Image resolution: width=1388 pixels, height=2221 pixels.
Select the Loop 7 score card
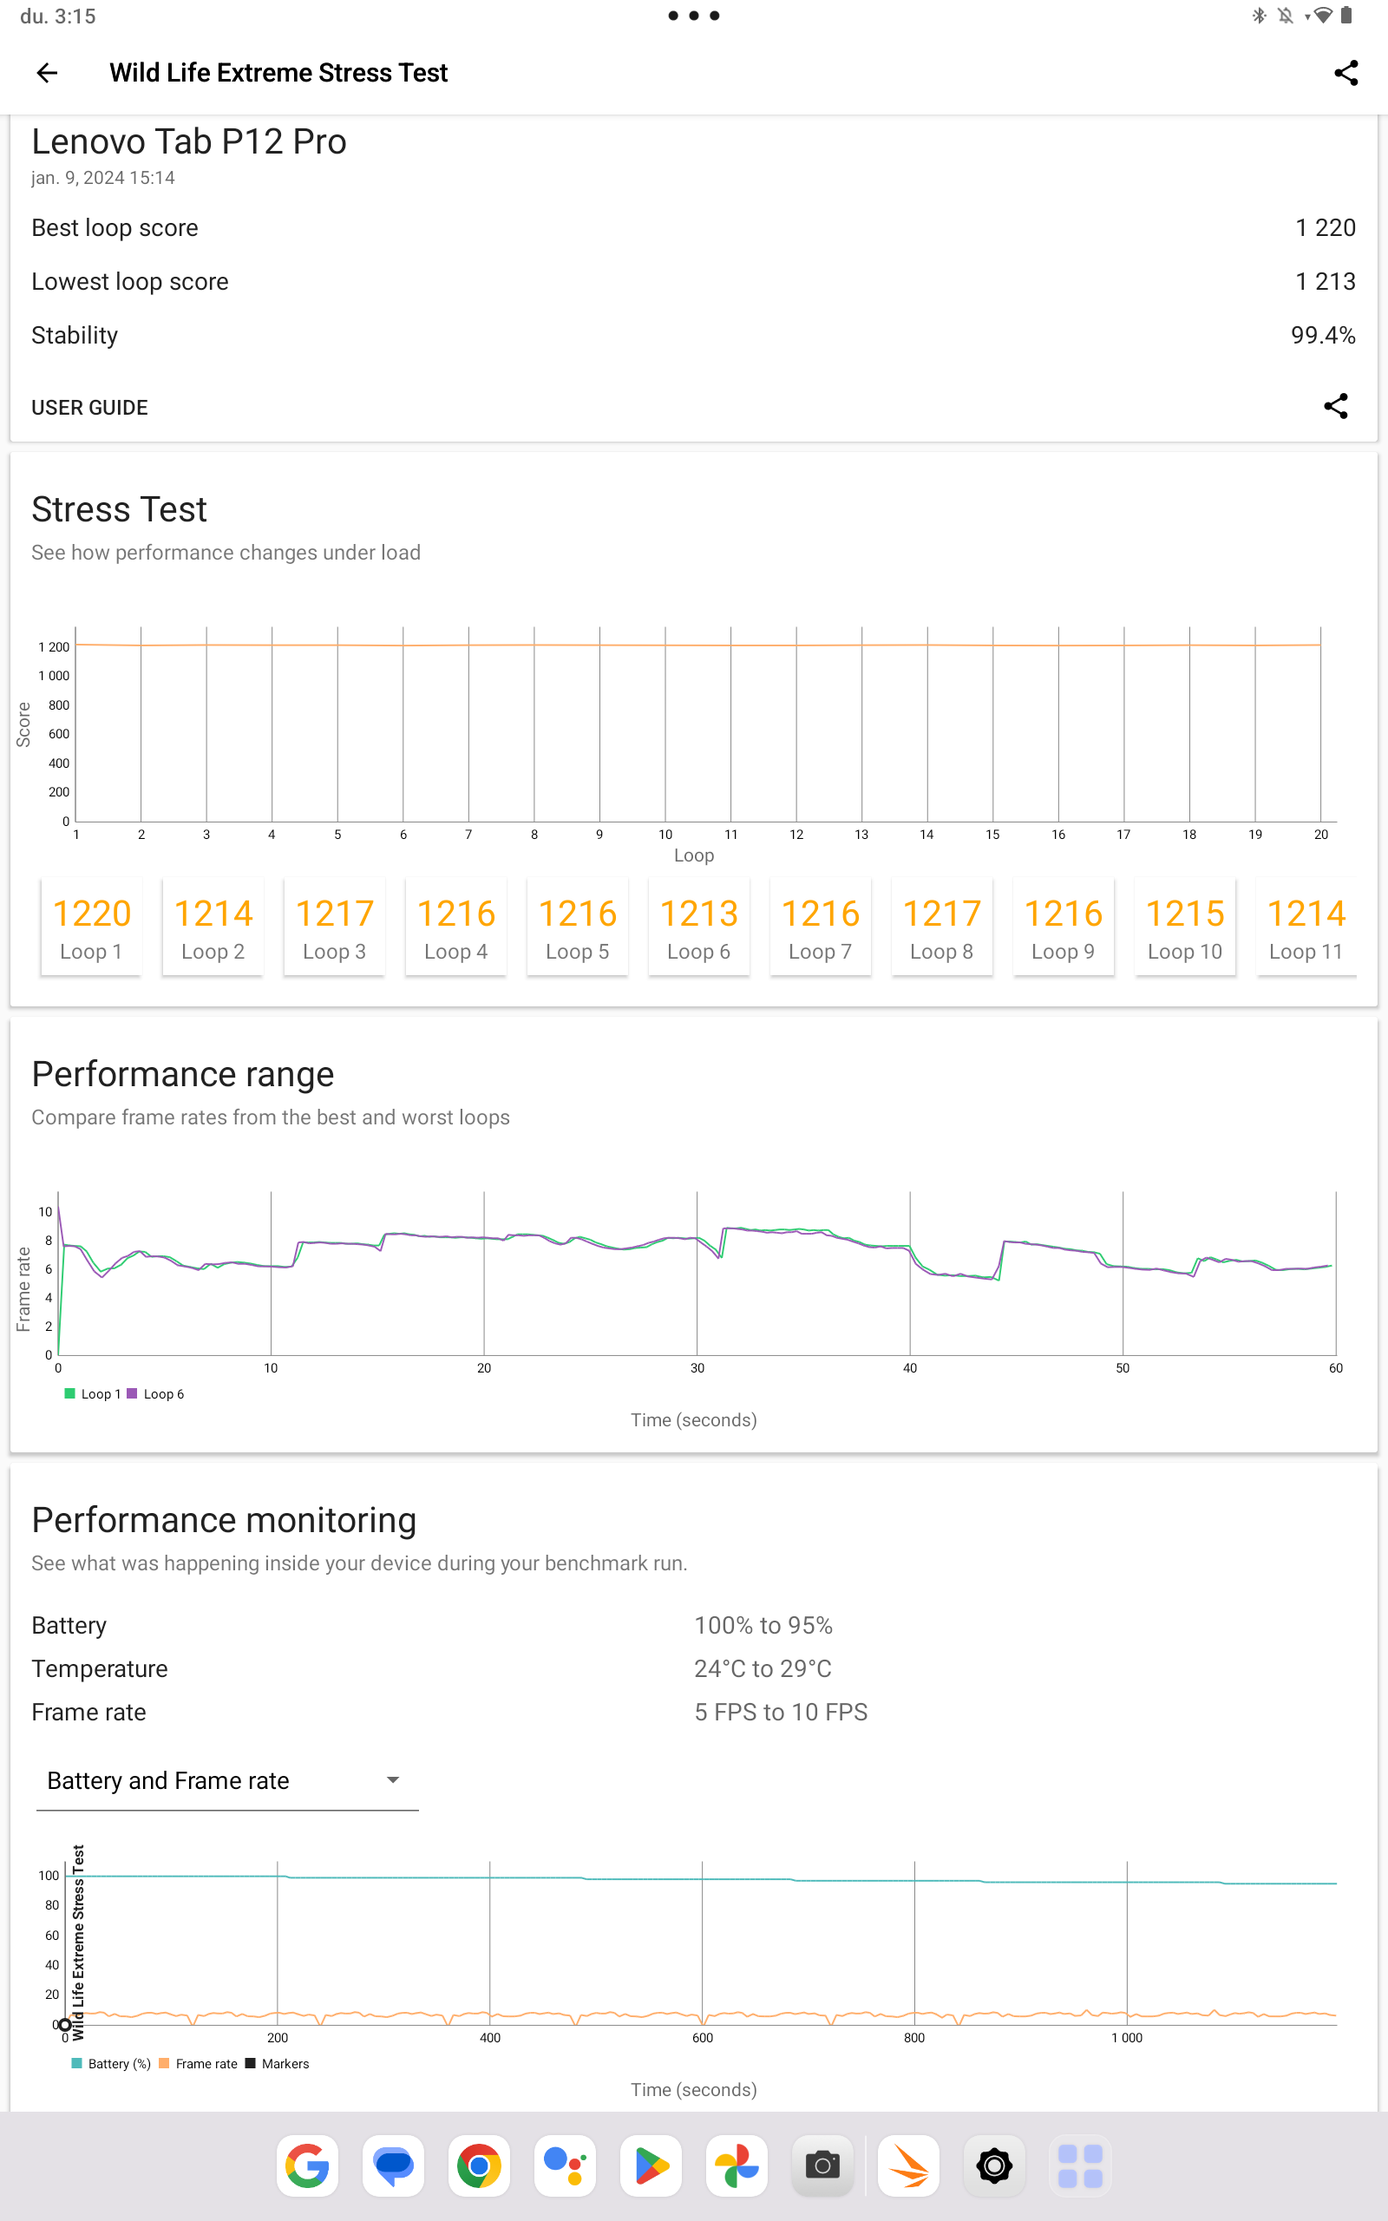[x=821, y=927]
